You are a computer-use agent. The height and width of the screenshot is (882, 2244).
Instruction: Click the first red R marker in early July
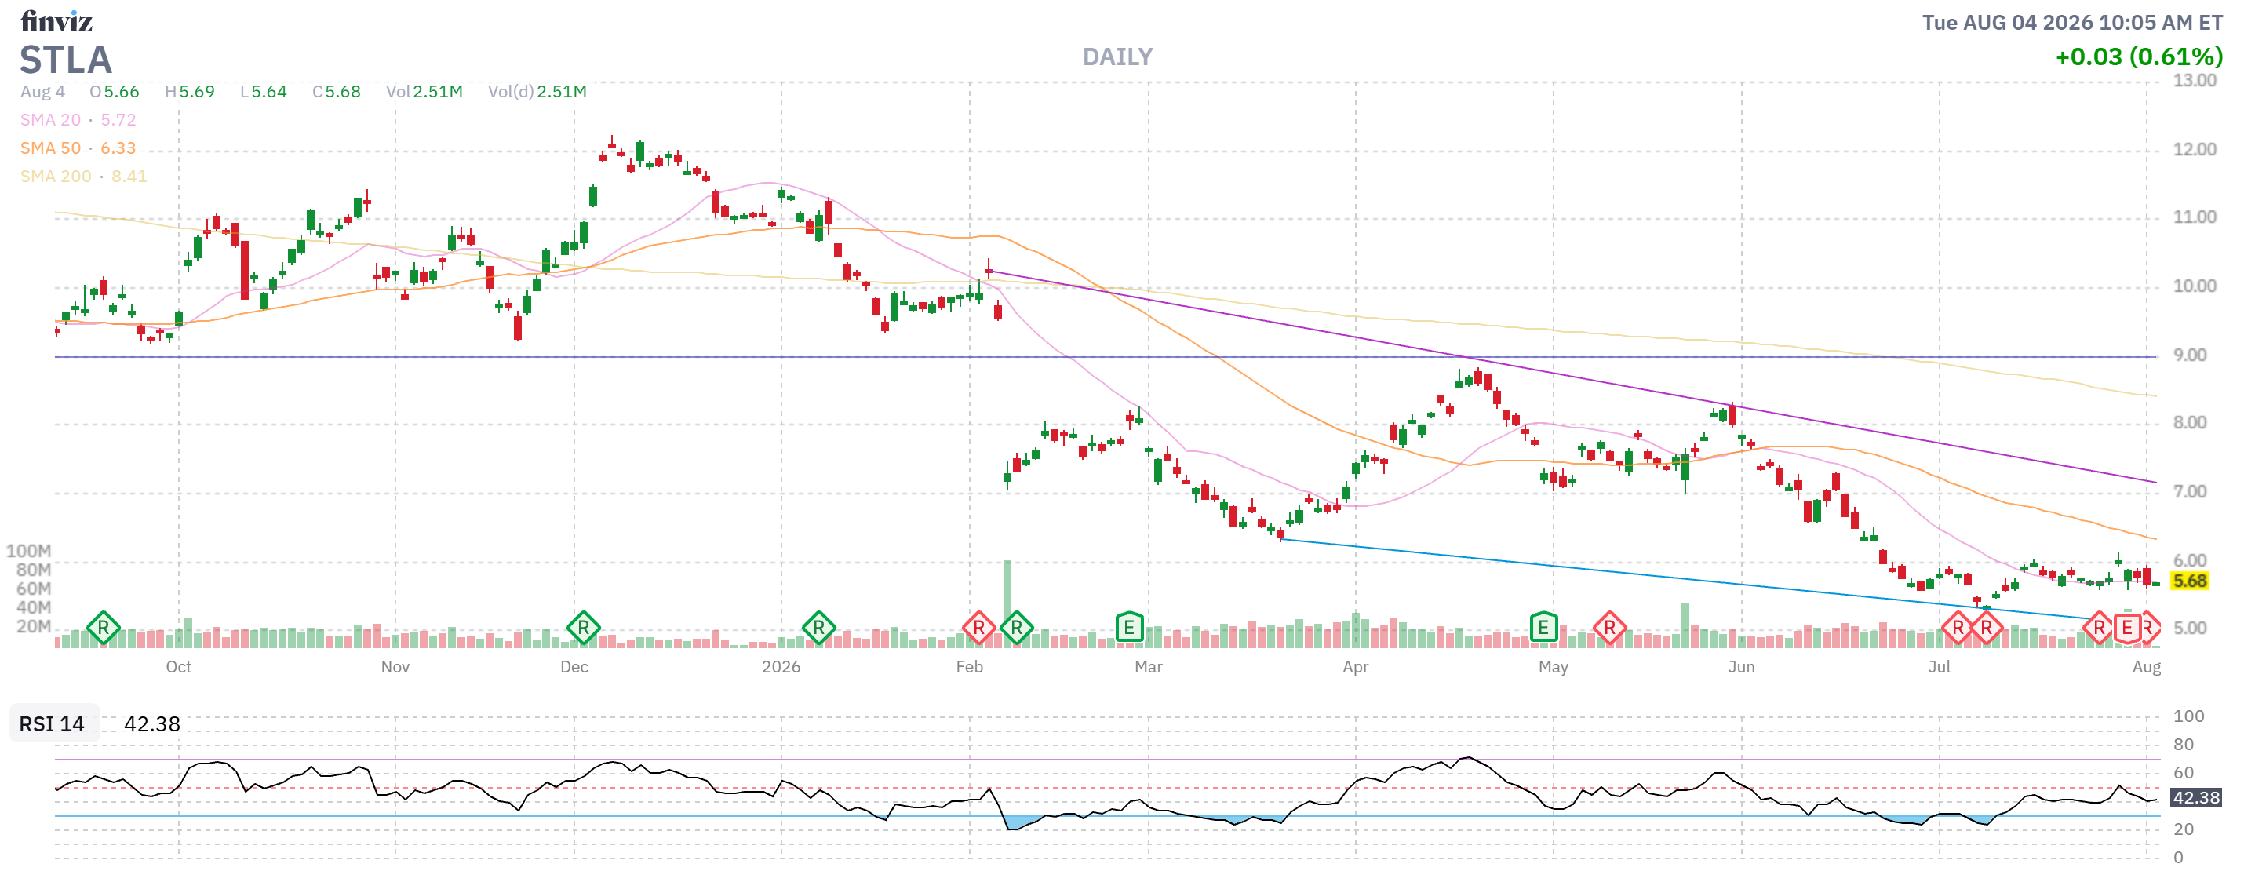[1958, 628]
